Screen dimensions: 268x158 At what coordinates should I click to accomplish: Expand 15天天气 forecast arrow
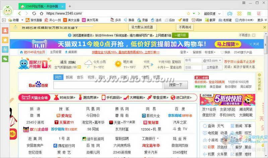coord(152,64)
